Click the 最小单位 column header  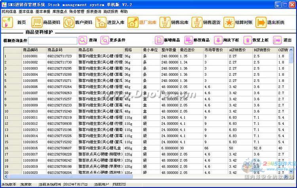pos(151,50)
